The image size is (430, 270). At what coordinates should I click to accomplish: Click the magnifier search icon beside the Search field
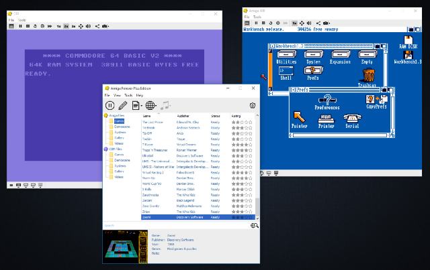(254, 225)
